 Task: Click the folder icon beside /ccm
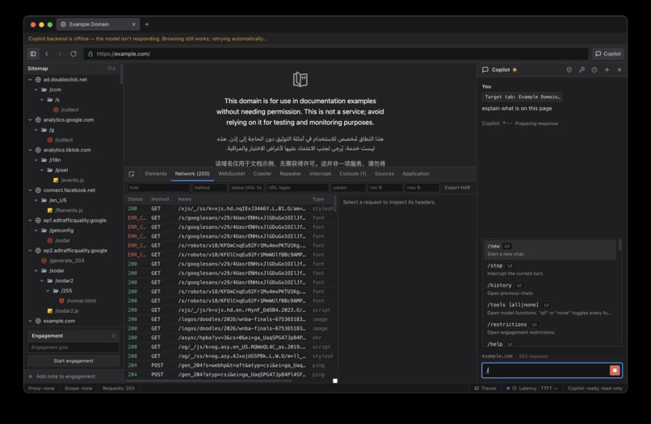tap(44, 89)
